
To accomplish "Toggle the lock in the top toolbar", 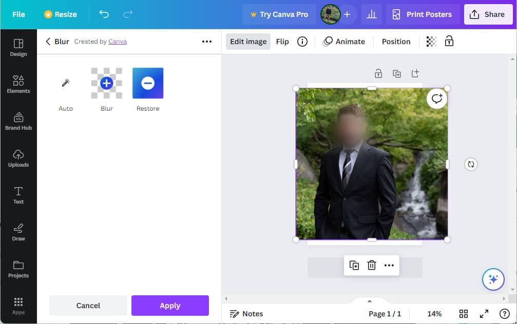I will point(449,42).
